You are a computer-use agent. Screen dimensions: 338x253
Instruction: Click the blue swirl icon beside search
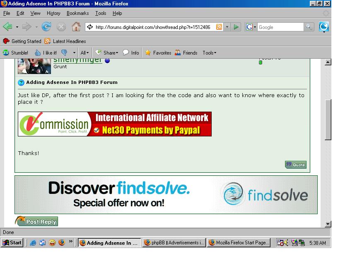click(324, 27)
